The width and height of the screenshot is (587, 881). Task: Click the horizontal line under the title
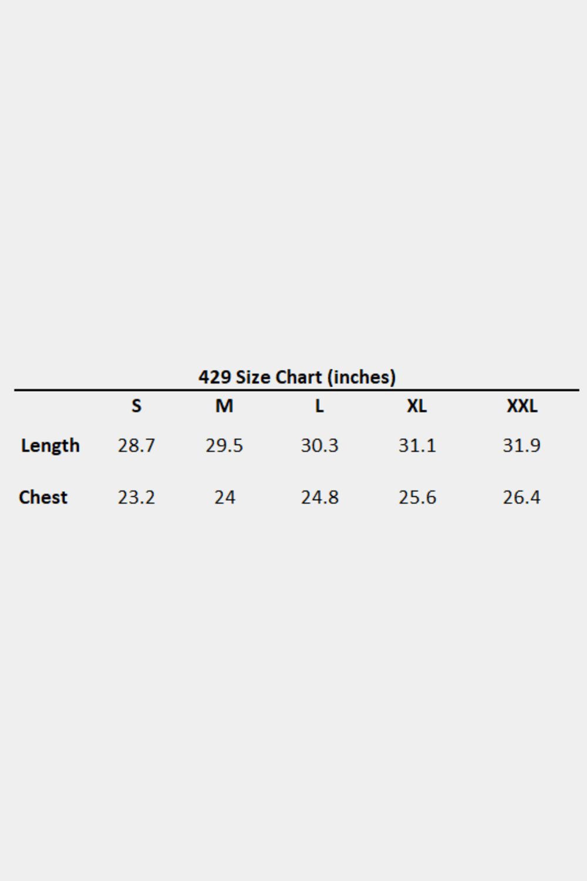click(296, 390)
